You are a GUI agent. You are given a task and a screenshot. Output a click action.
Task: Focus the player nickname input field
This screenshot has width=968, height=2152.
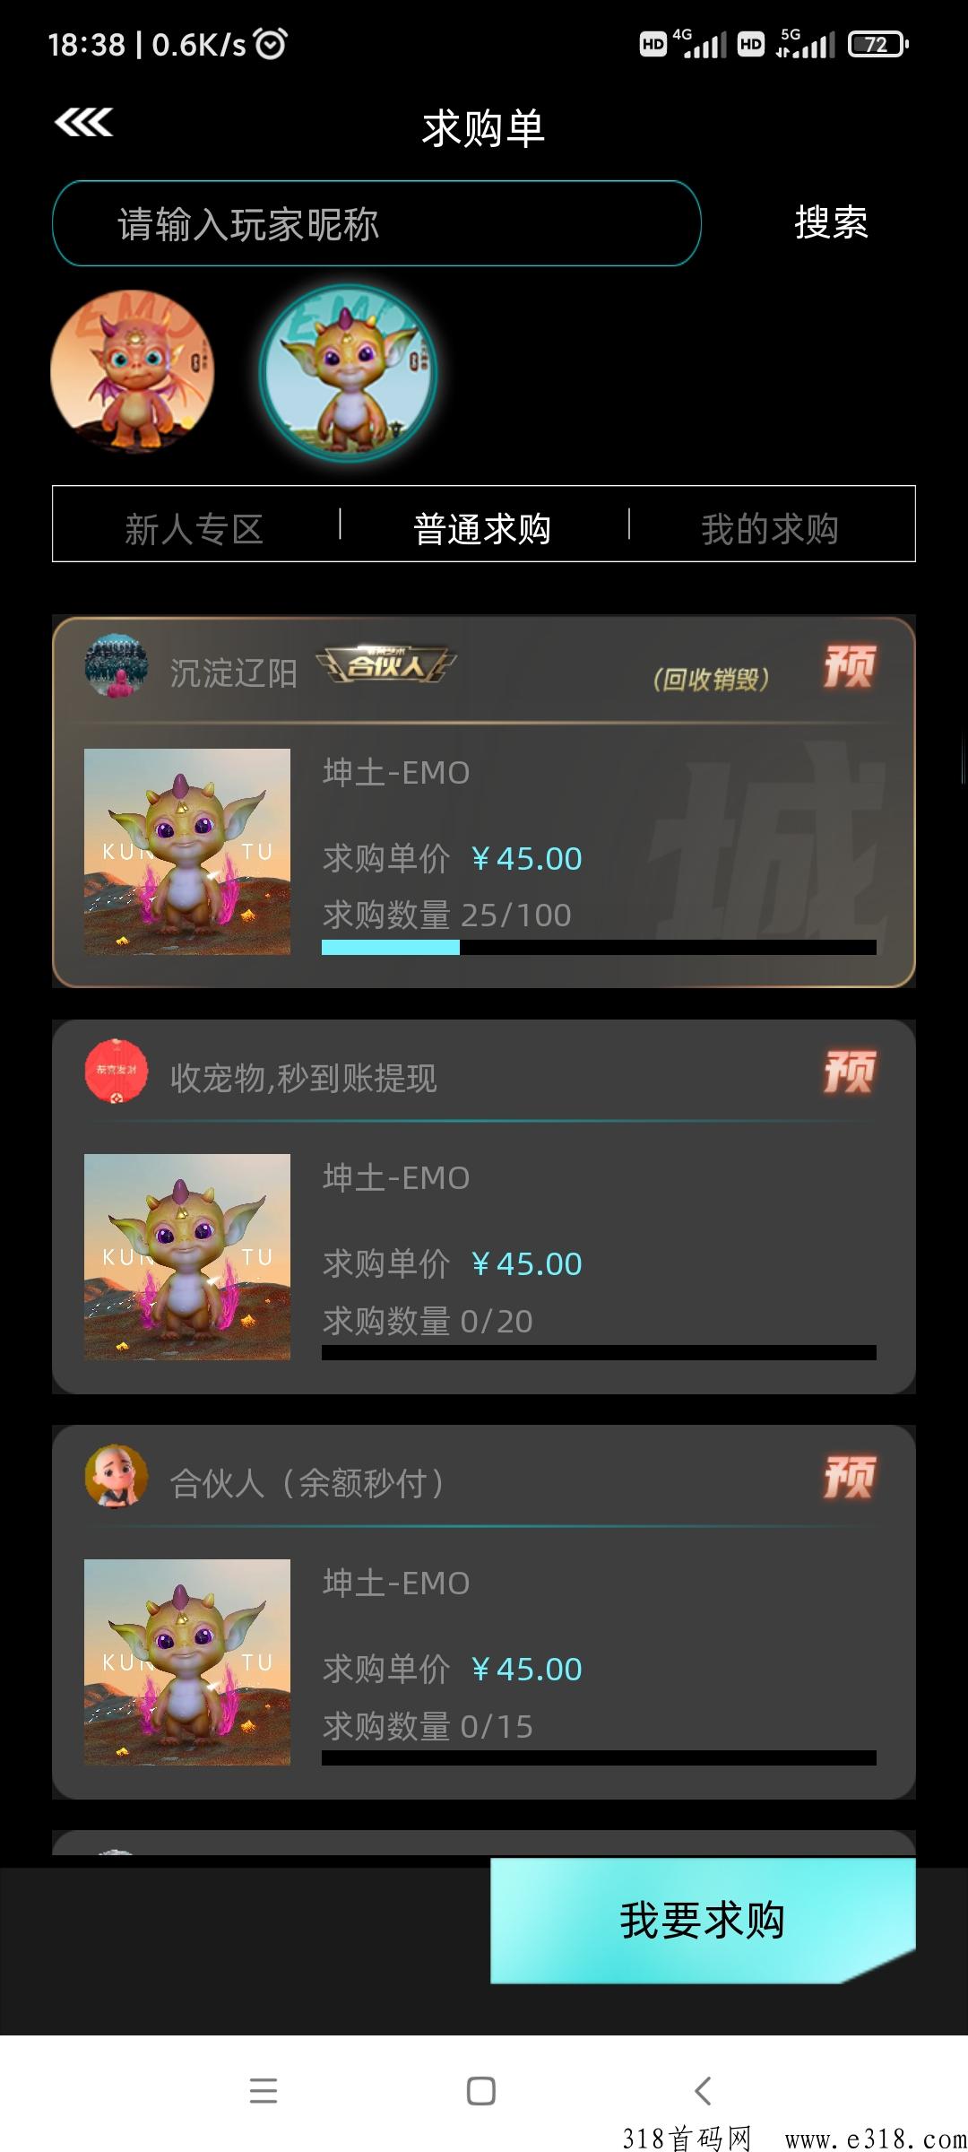(x=376, y=223)
